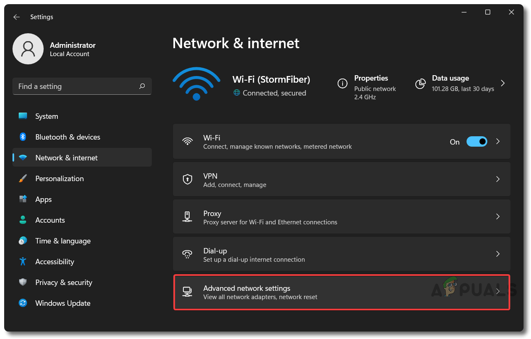Click the Data usage pie chart icon
Viewport: 531px width, 339px height.
point(420,84)
